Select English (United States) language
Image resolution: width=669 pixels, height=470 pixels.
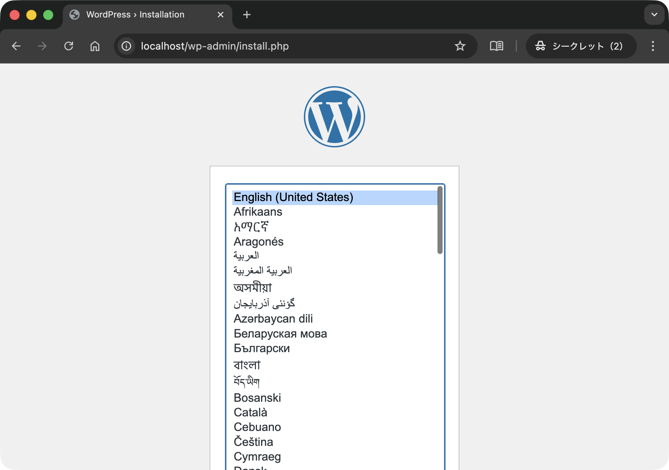294,197
